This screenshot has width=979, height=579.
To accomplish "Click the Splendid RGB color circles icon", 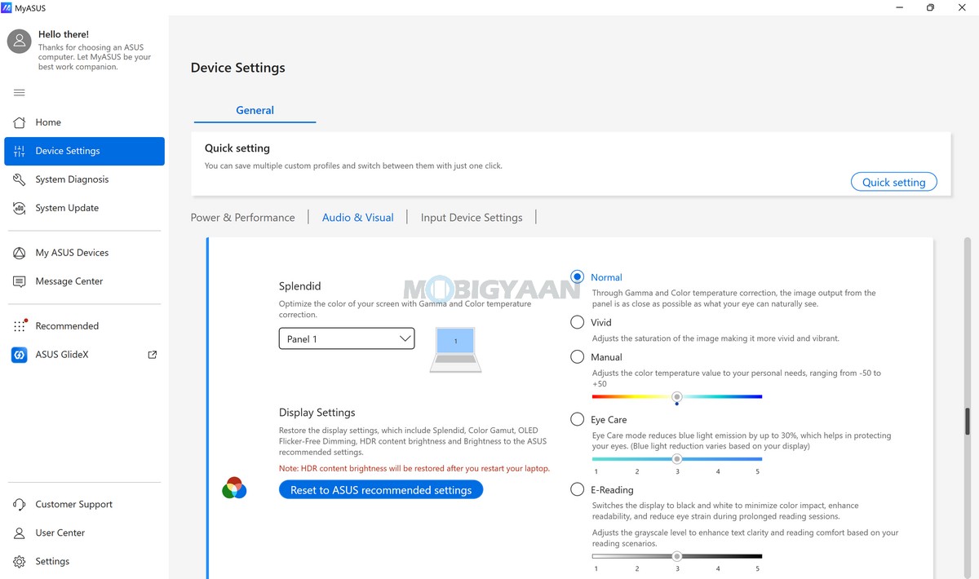I will coord(234,488).
